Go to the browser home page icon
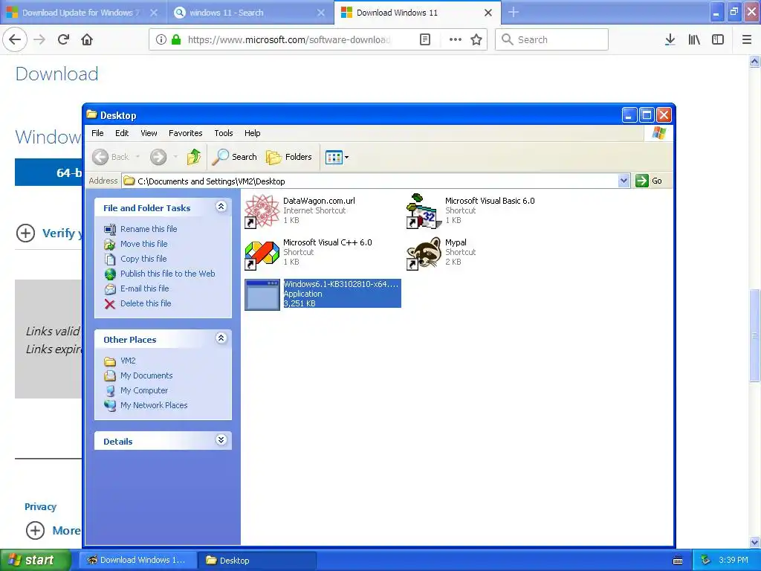Screen dimensions: 761x571 pyautogui.click(x=87, y=39)
